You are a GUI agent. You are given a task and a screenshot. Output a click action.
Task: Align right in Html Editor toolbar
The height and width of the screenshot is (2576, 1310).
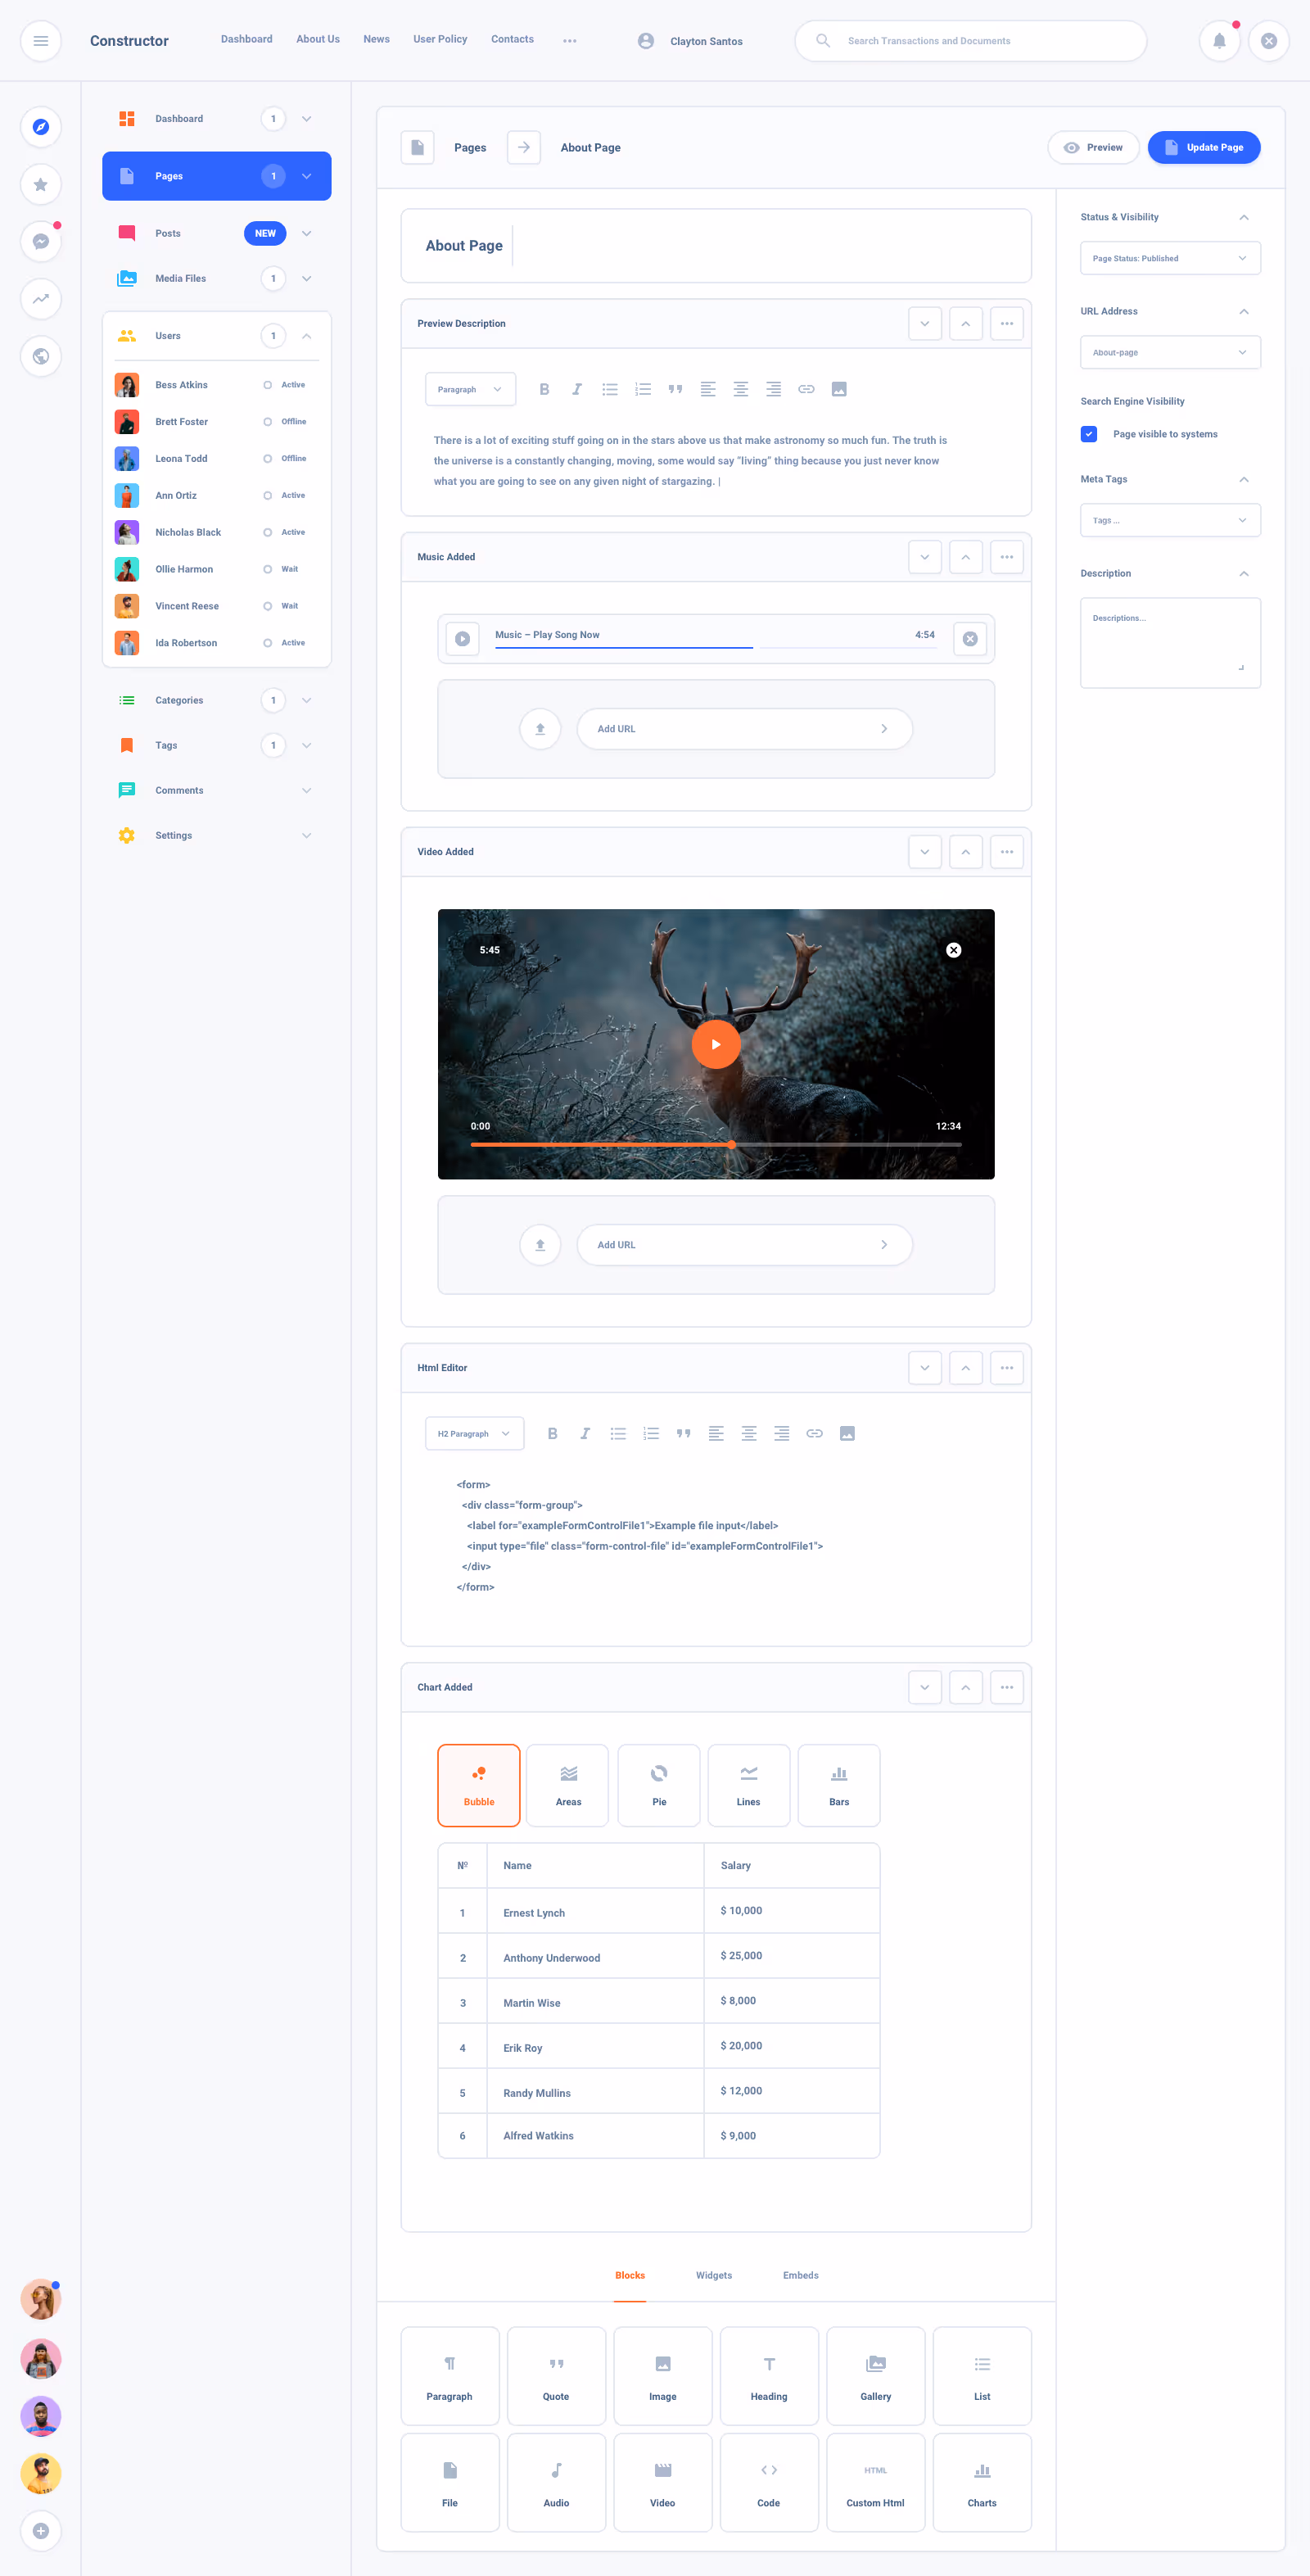tap(781, 1433)
